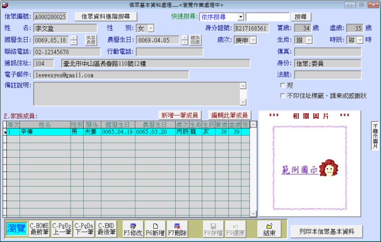Click the 聯絡電話 field 02-12345678

pyautogui.click(x=67, y=52)
